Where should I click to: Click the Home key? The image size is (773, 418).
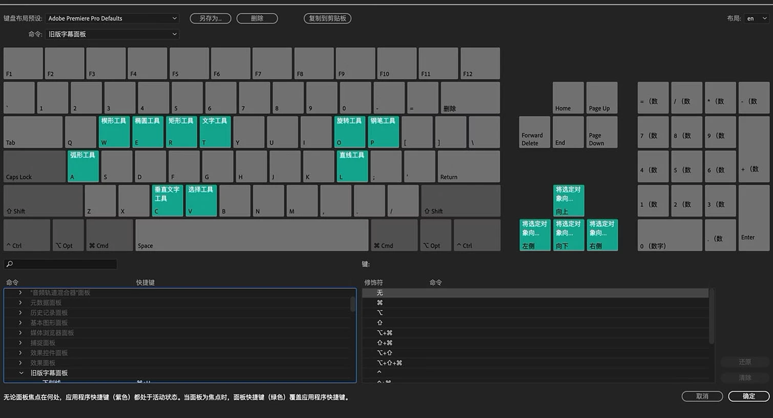tap(569, 98)
